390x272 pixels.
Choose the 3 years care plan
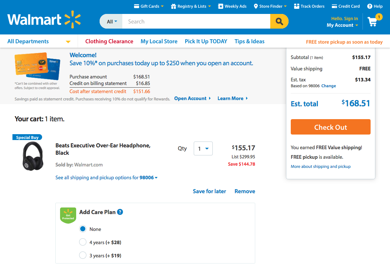(83, 256)
